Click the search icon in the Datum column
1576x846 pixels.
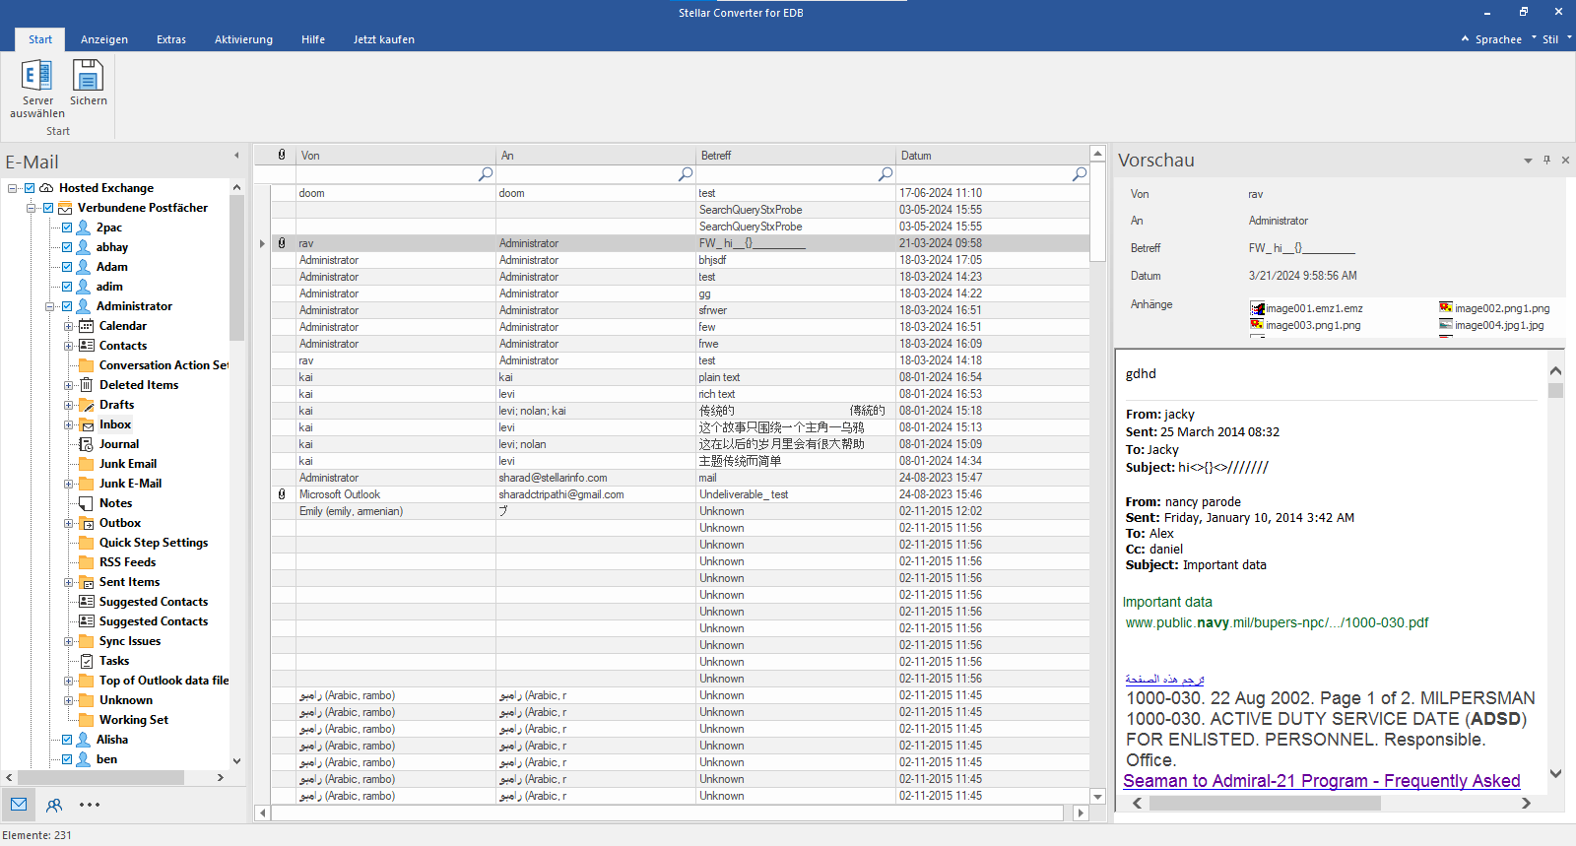[1080, 174]
